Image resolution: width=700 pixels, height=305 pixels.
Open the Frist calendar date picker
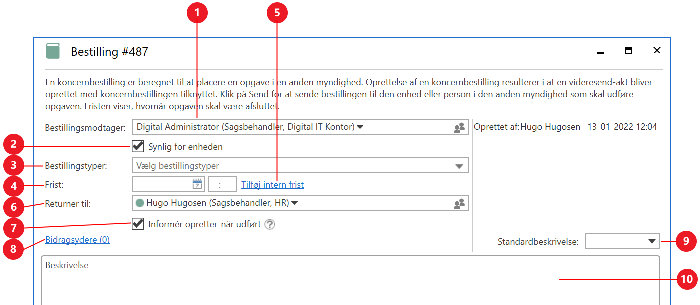pyautogui.click(x=197, y=184)
